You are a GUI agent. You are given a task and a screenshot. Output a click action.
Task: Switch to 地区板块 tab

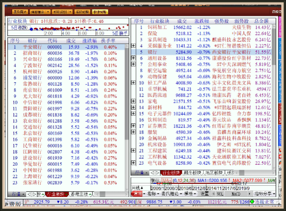pyautogui.click(x=214, y=173)
